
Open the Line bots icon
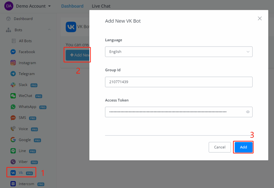[x=13, y=151]
